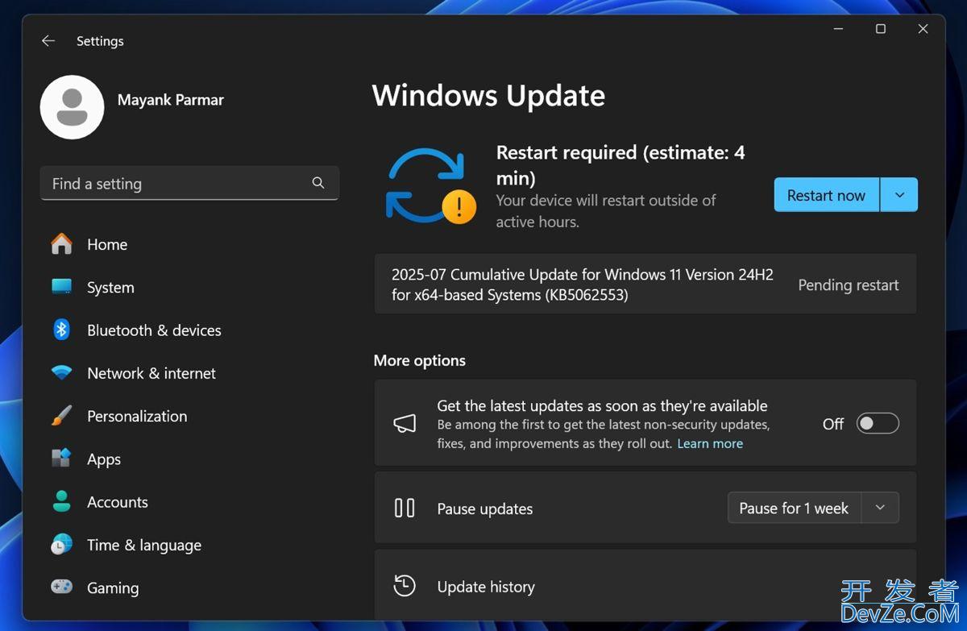Expand the Restart now dropdown arrow

tap(899, 195)
